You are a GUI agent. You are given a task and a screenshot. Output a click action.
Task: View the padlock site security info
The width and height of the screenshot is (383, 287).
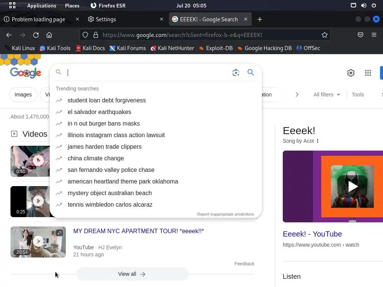[x=96, y=35]
